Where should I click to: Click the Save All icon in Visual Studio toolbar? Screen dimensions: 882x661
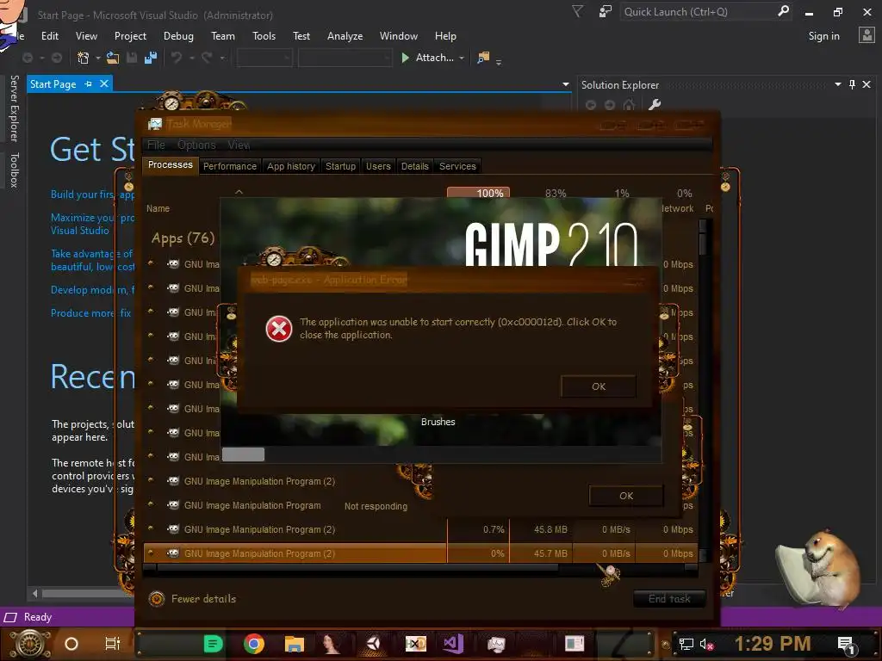[151, 58]
